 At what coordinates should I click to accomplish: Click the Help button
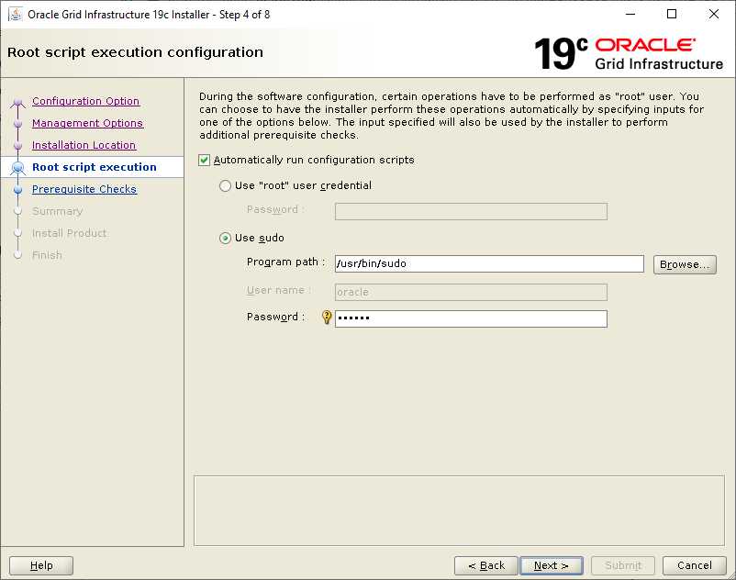click(41, 565)
